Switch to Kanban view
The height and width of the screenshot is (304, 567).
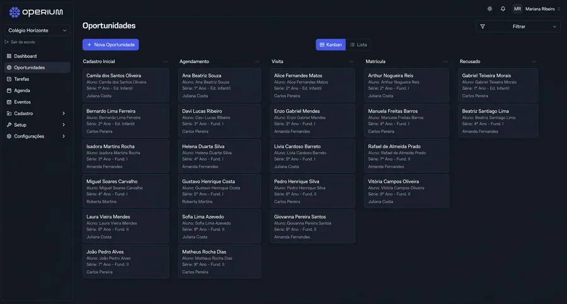(331, 45)
